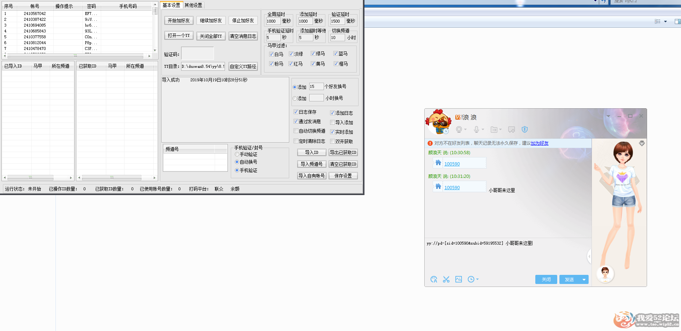
Task: Toggle the 白马 filter checkbox
Action: click(x=271, y=54)
